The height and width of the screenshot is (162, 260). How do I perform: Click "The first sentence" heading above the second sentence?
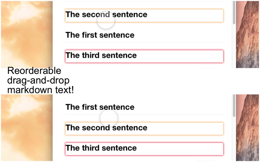point(100,107)
